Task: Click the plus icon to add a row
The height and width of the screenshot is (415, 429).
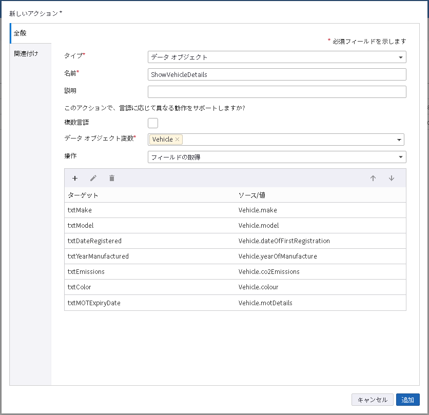Action: tap(75, 179)
